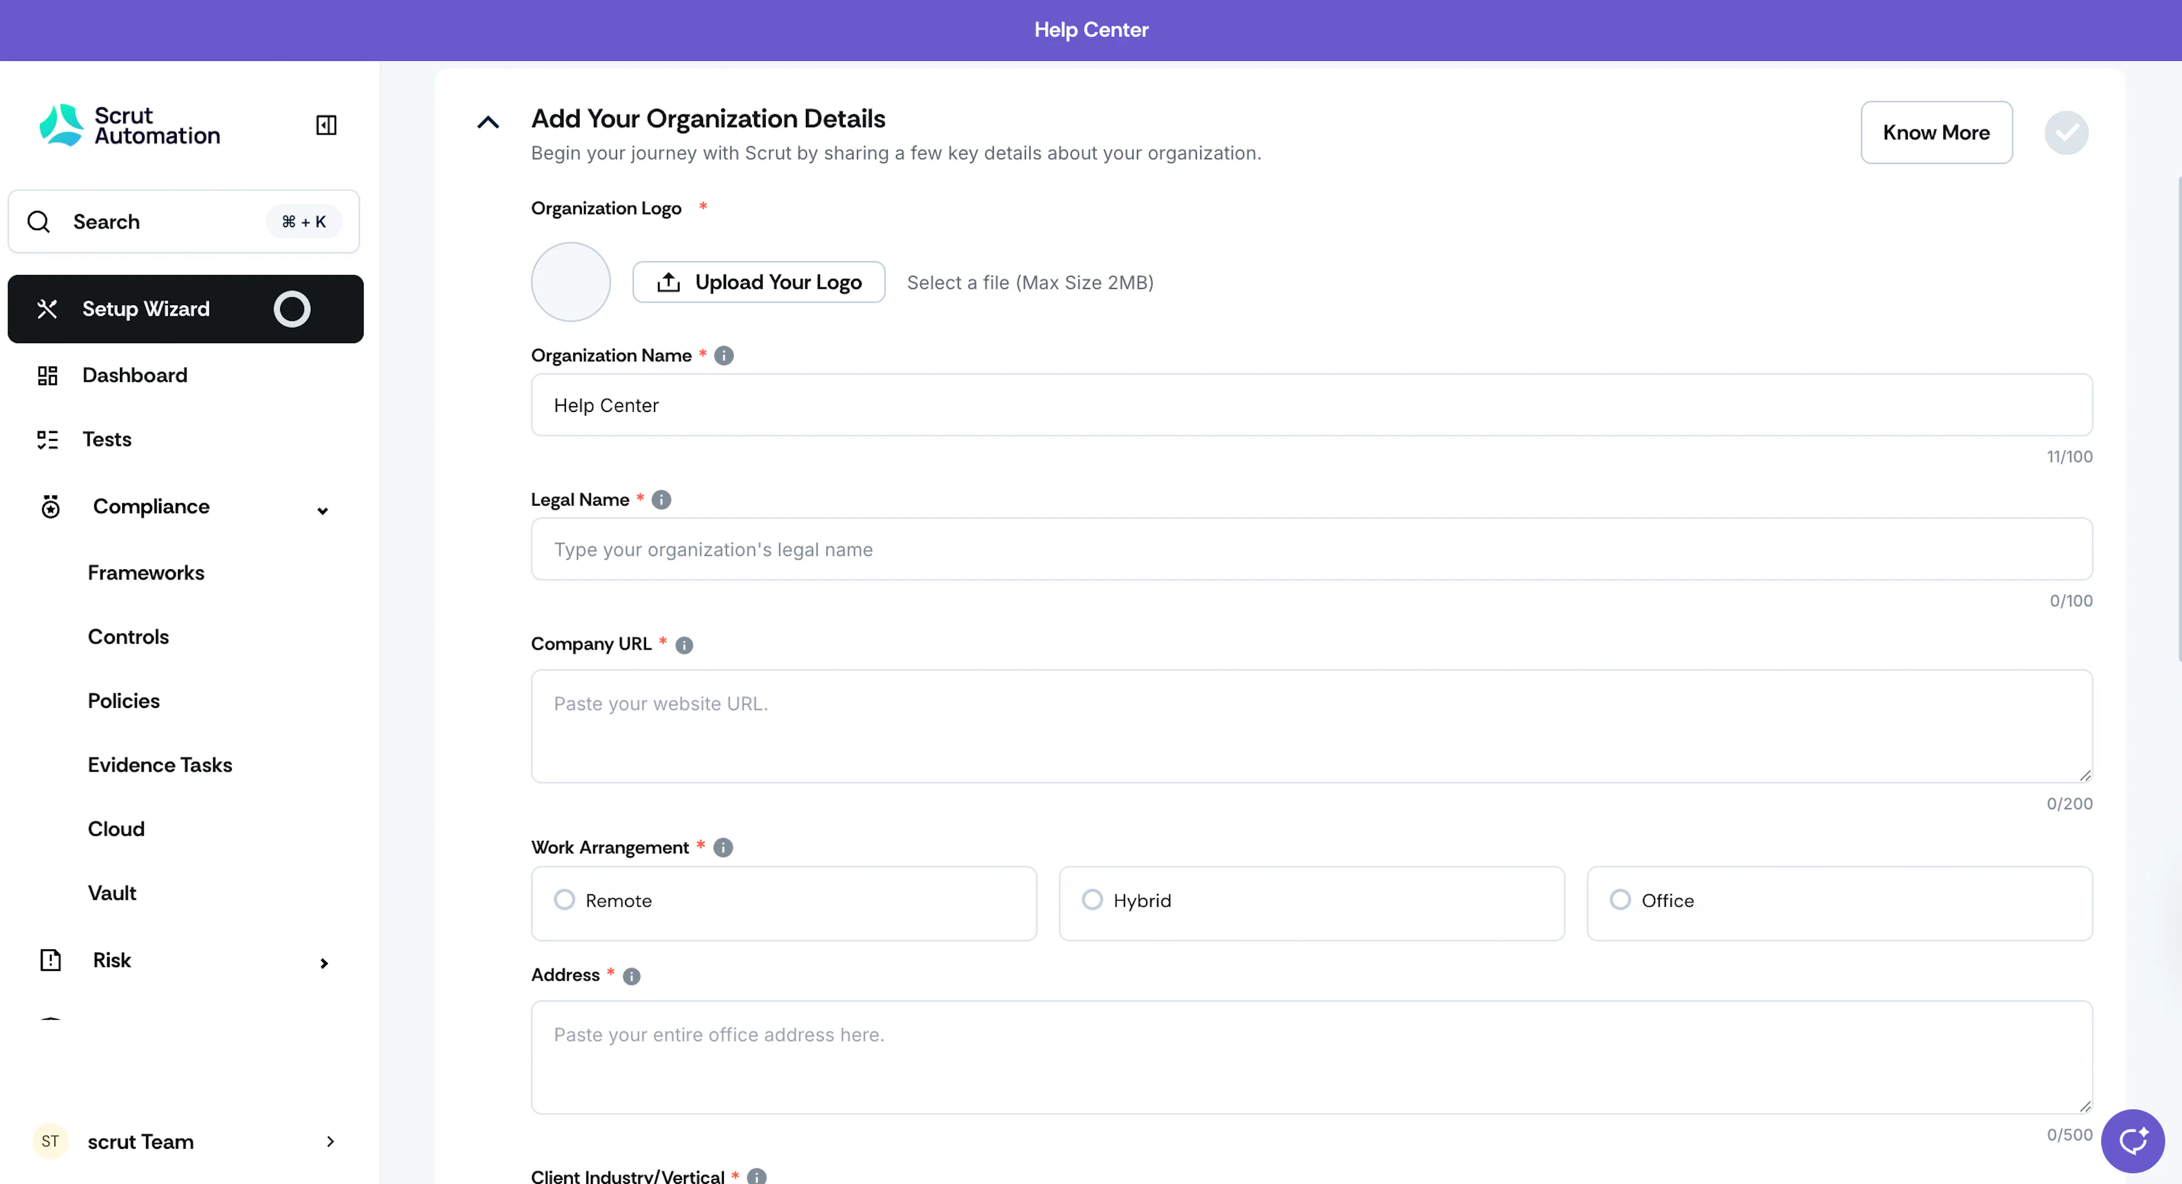Screen dimensions: 2182x1184
Task: Click the Company URL info icon
Action: coord(684,645)
